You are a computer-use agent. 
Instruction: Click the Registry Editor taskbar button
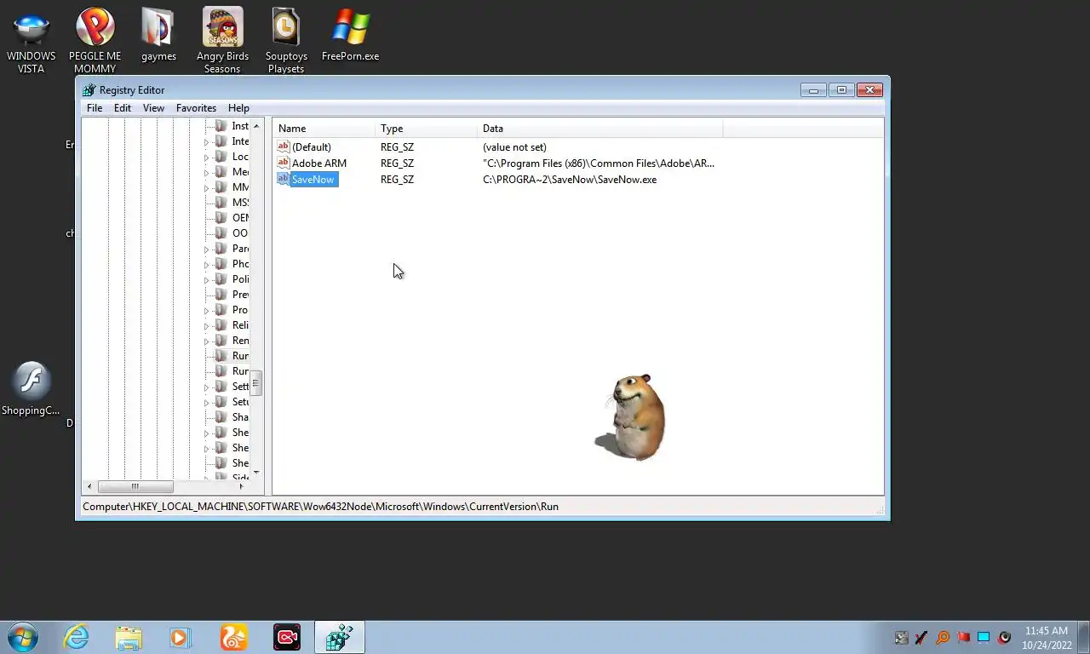point(340,637)
